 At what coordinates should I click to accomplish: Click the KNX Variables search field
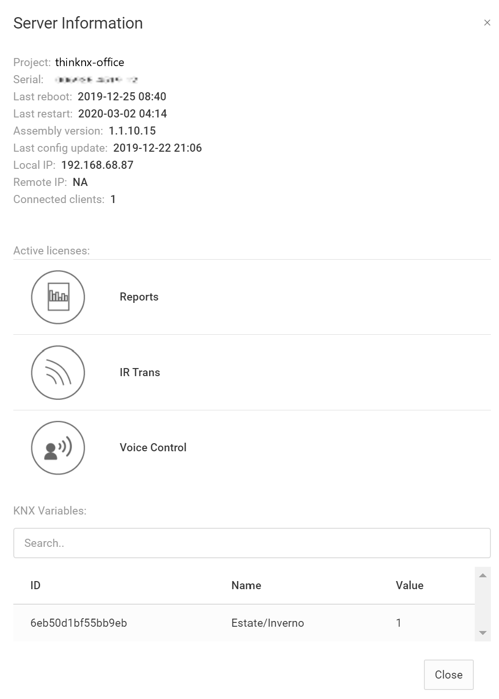[252, 543]
